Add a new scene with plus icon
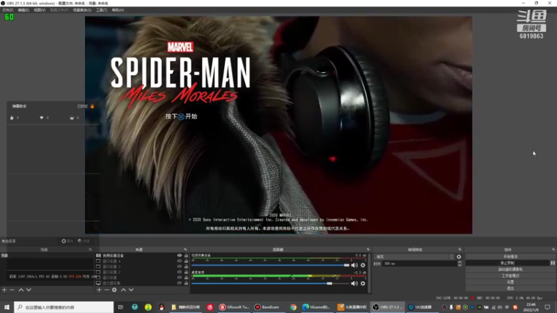The height and width of the screenshot is (313, 557). (x=4, y=290)
